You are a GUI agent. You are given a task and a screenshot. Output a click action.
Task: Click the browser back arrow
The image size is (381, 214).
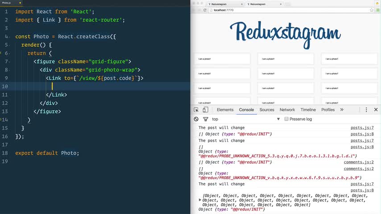pyautogui.click(x=194, y=10)
